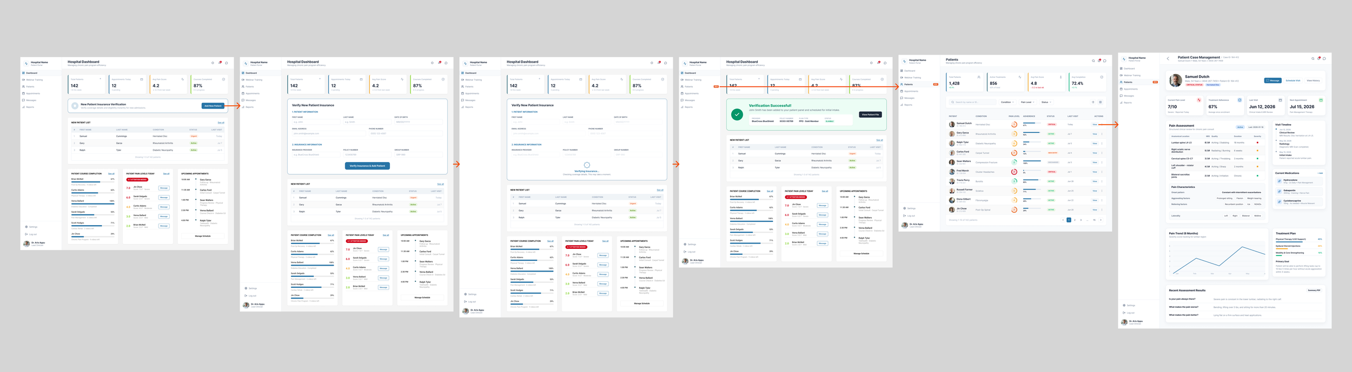This screenshot has height=372, width=1352.
Task: Click Sean Walters' adherence progress bar
Action: pos(1032,161)
